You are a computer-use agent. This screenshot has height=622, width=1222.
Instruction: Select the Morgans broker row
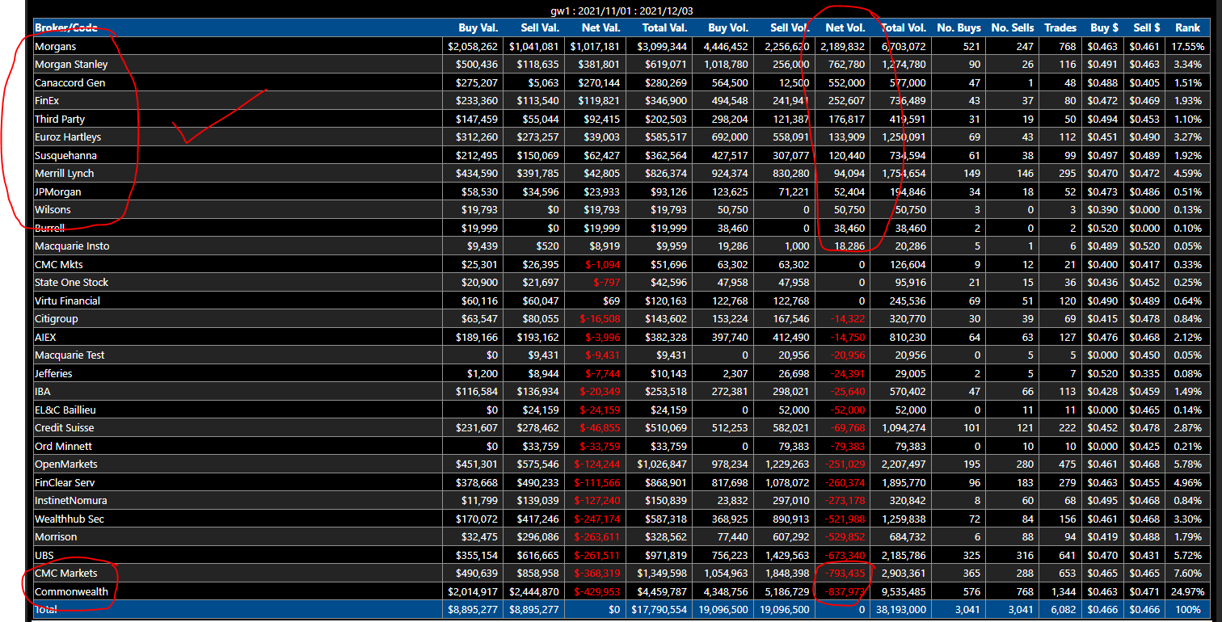[x=622, y=46]
